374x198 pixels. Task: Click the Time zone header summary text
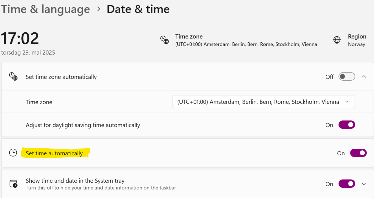click(x=246, y=40)
